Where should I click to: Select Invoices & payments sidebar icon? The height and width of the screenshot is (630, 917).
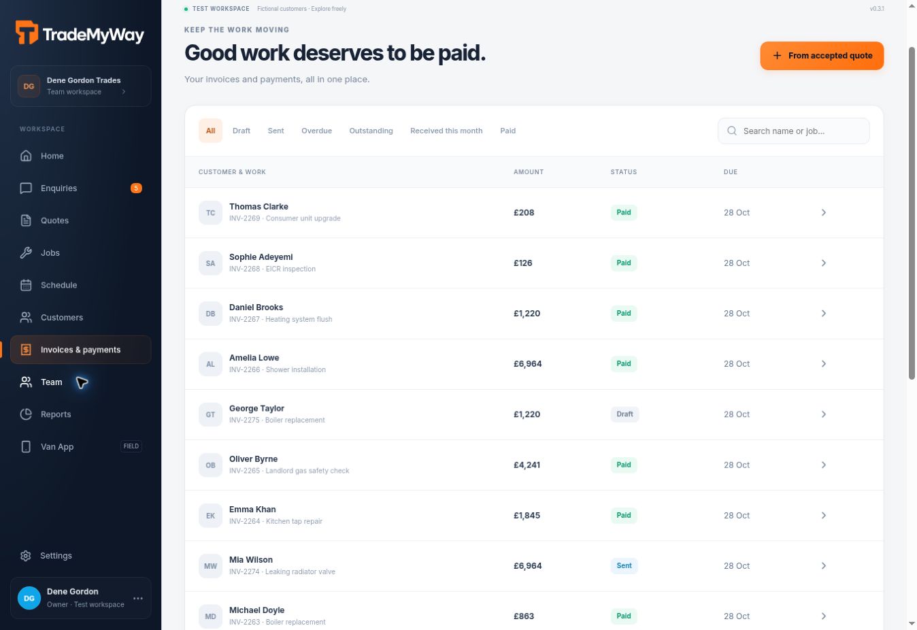tap(26, 350)
